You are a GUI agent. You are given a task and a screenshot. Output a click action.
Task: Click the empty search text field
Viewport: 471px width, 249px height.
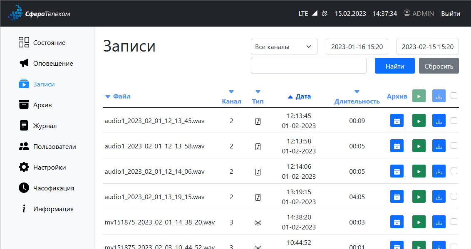308,66
